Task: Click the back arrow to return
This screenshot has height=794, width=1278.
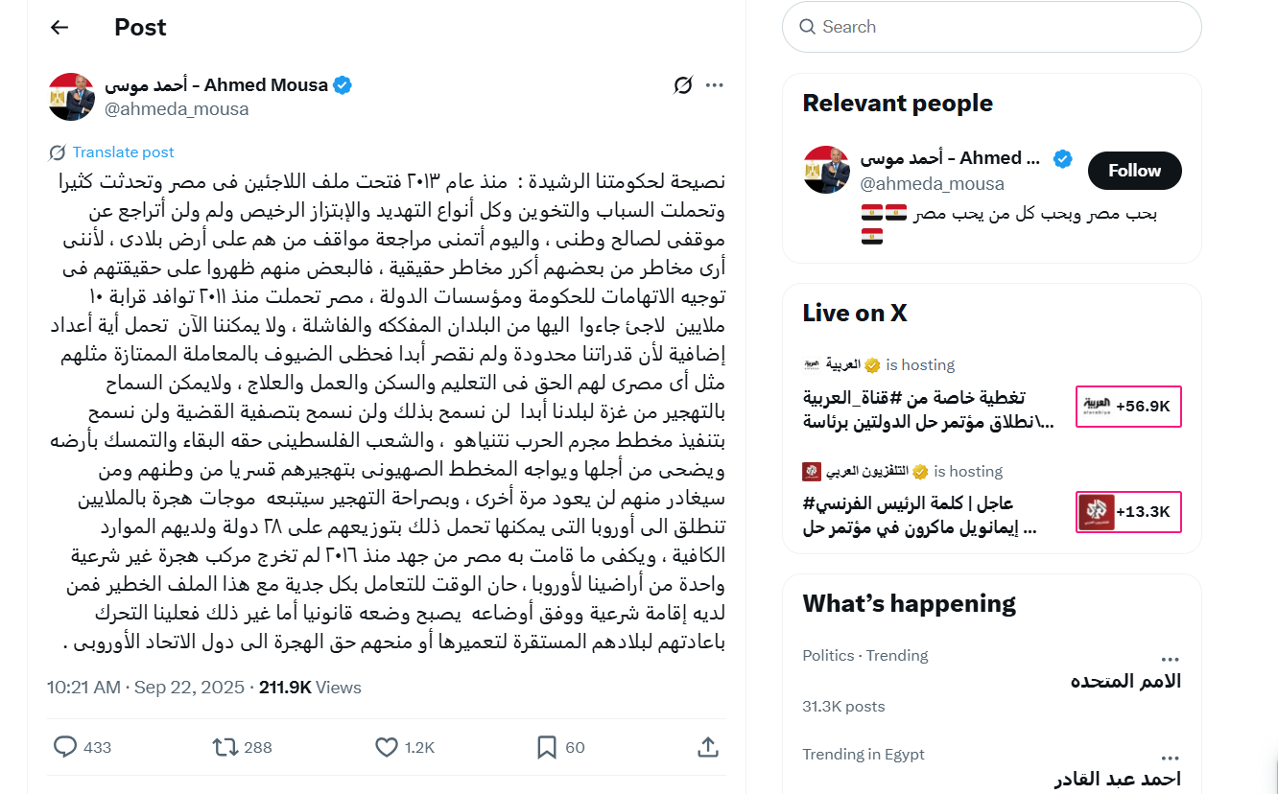Action: coord(59,27)
